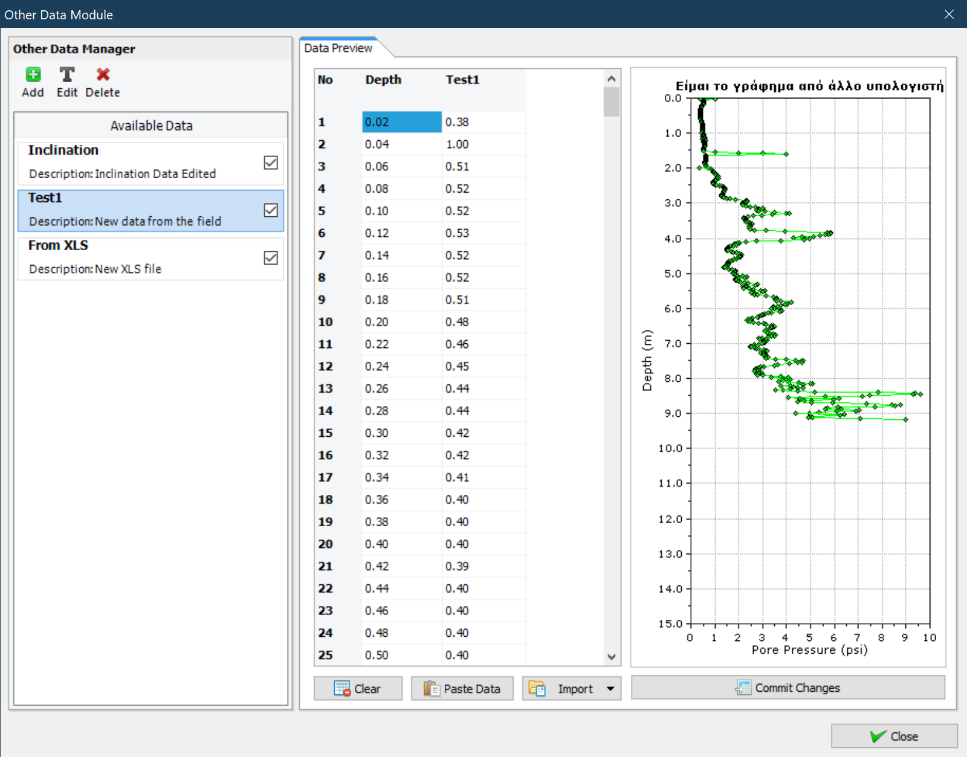Click the Paste Data clipboard icon

coord(430,688)
